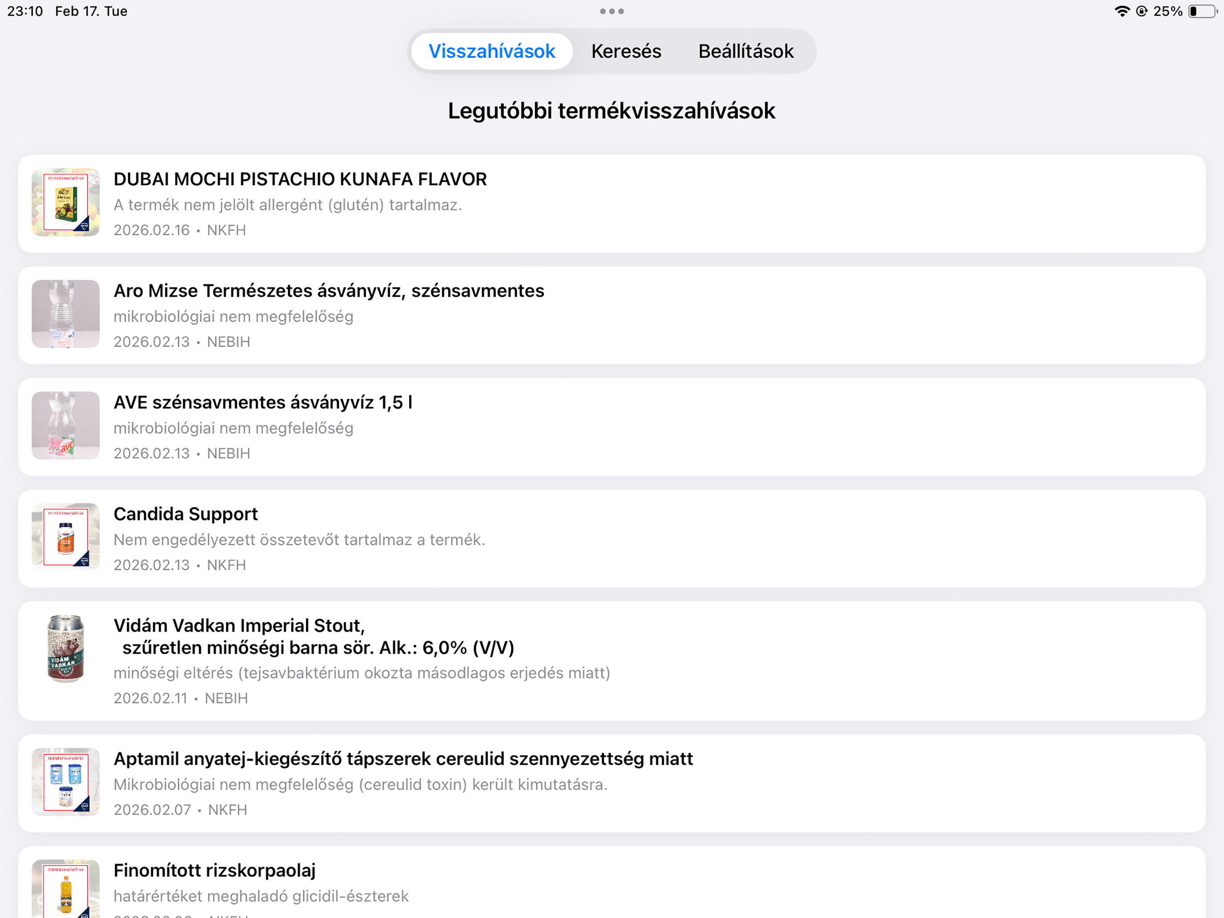Screen dimensions: 1224x918
Task: Open Dubai Mochi Pistachio product thumbnail
Action: tap(66, 202)
